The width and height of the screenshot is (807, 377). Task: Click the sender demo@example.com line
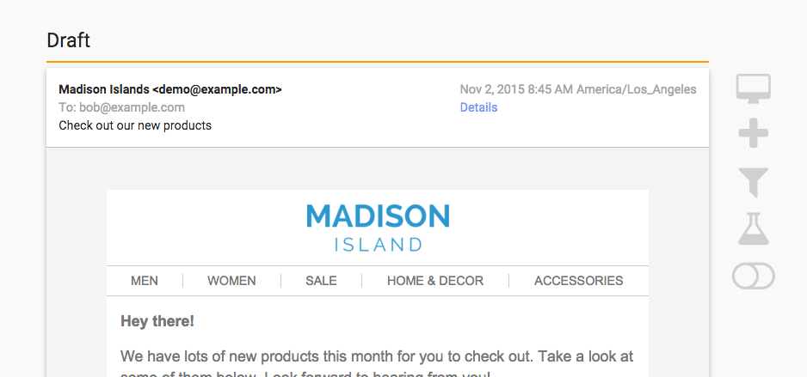coord(170,89)
